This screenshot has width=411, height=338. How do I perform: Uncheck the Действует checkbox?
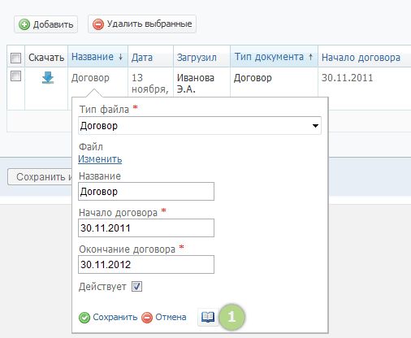(136, 287)
